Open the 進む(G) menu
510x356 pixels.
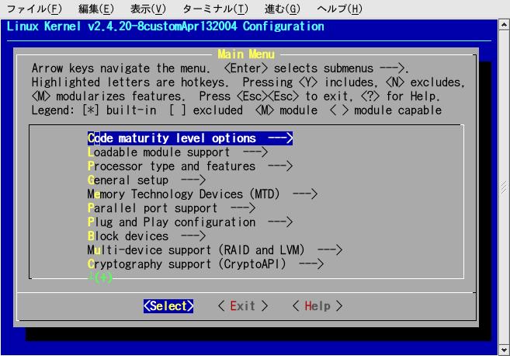point(283,9)
